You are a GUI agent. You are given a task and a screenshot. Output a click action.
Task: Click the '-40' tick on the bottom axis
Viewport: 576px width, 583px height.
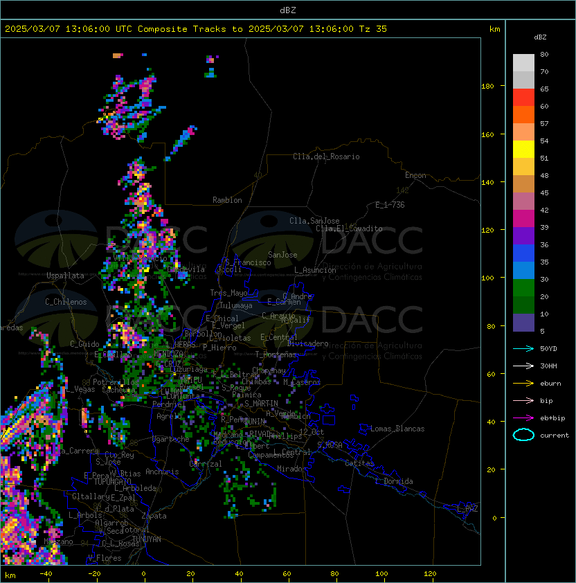pos(46,574)
